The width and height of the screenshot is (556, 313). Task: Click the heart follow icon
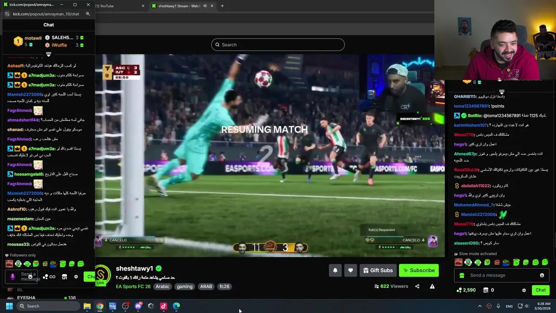click(351, 270)
